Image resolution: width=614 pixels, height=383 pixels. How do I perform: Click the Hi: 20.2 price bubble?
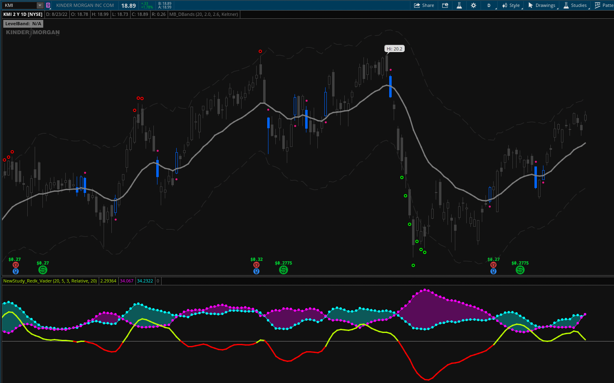[x=395, y=49]
